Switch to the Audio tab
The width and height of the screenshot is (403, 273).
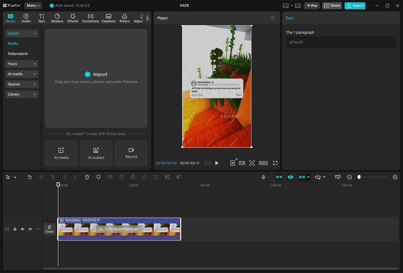tap(26, 18)
